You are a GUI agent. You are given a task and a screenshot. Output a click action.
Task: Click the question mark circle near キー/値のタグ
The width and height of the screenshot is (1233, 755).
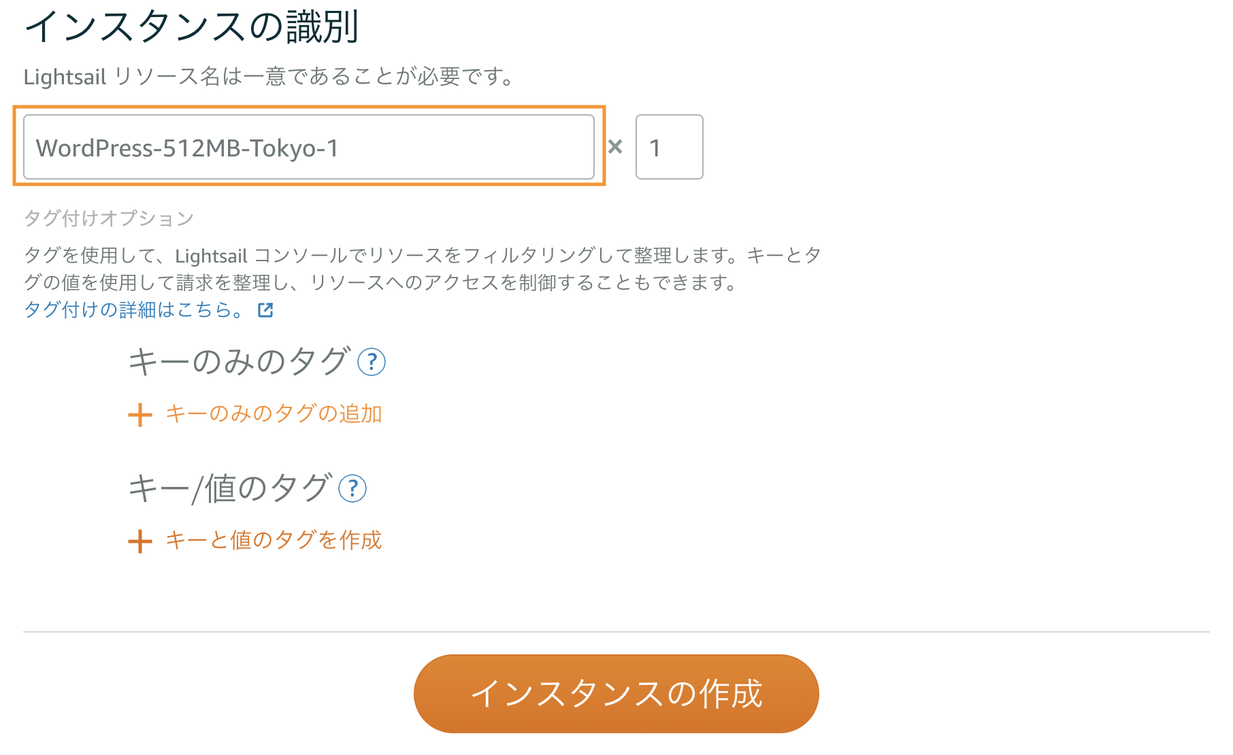tap(352, 488)
